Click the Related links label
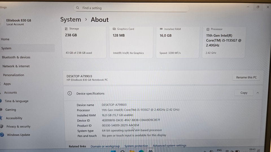 pyautogui.click(x=77, y=146)
